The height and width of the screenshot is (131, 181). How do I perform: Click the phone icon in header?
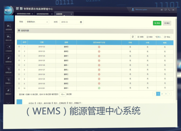coord(169,10)
